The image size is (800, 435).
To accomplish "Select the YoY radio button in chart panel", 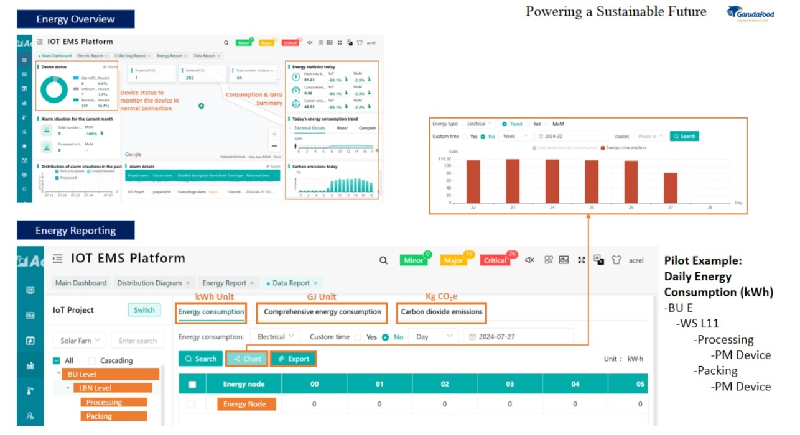I will [529, 124].
